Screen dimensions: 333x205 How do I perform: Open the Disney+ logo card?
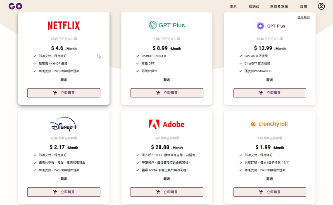[64, 124]
